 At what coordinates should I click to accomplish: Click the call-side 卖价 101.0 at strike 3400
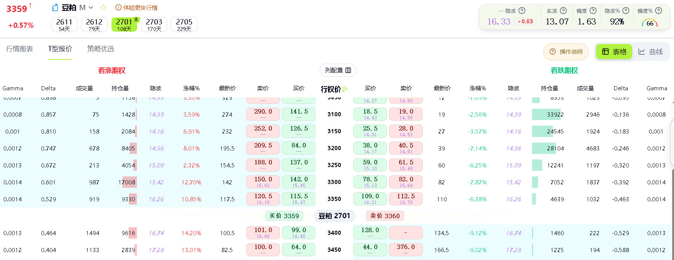click(x=263, y=233)
